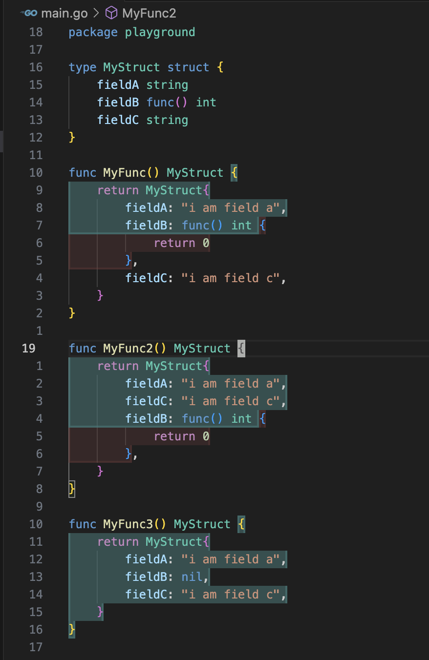Click the breadcrumb chevron separator after main.go
429x660 pixels.
point(96,13)
